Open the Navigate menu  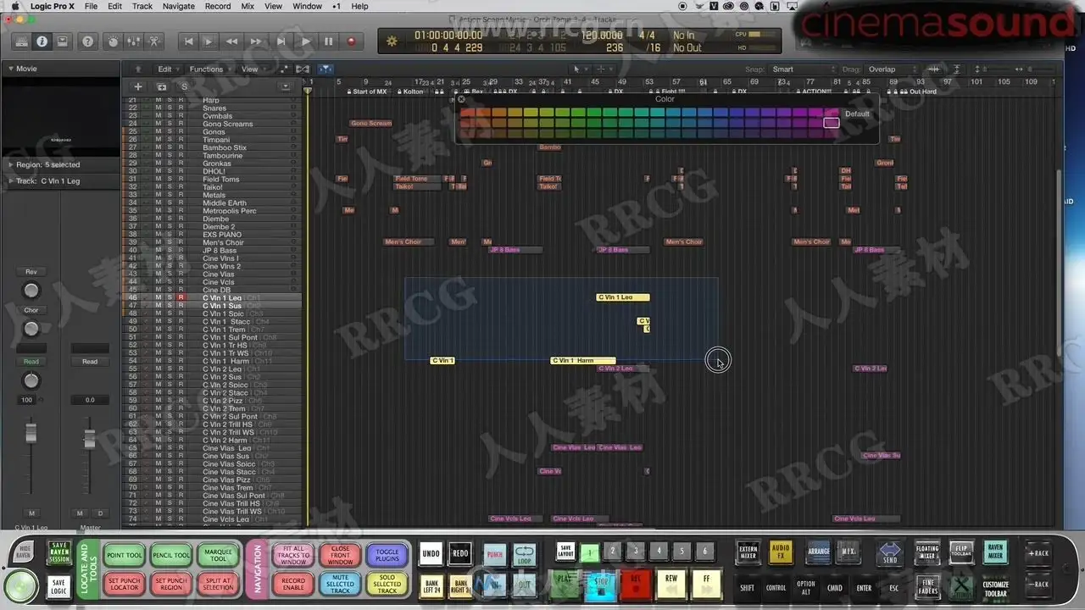click(178, 6)
